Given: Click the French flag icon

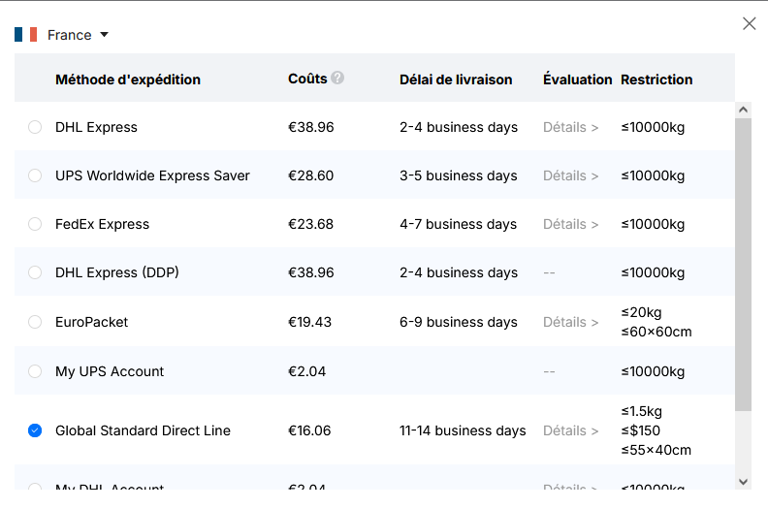Looking at the screenshot, I should [x=26, y=35].
